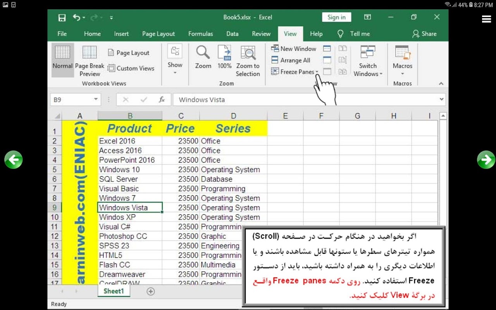
Task: Open the Zoom dialog
Action: coord(203,58)
